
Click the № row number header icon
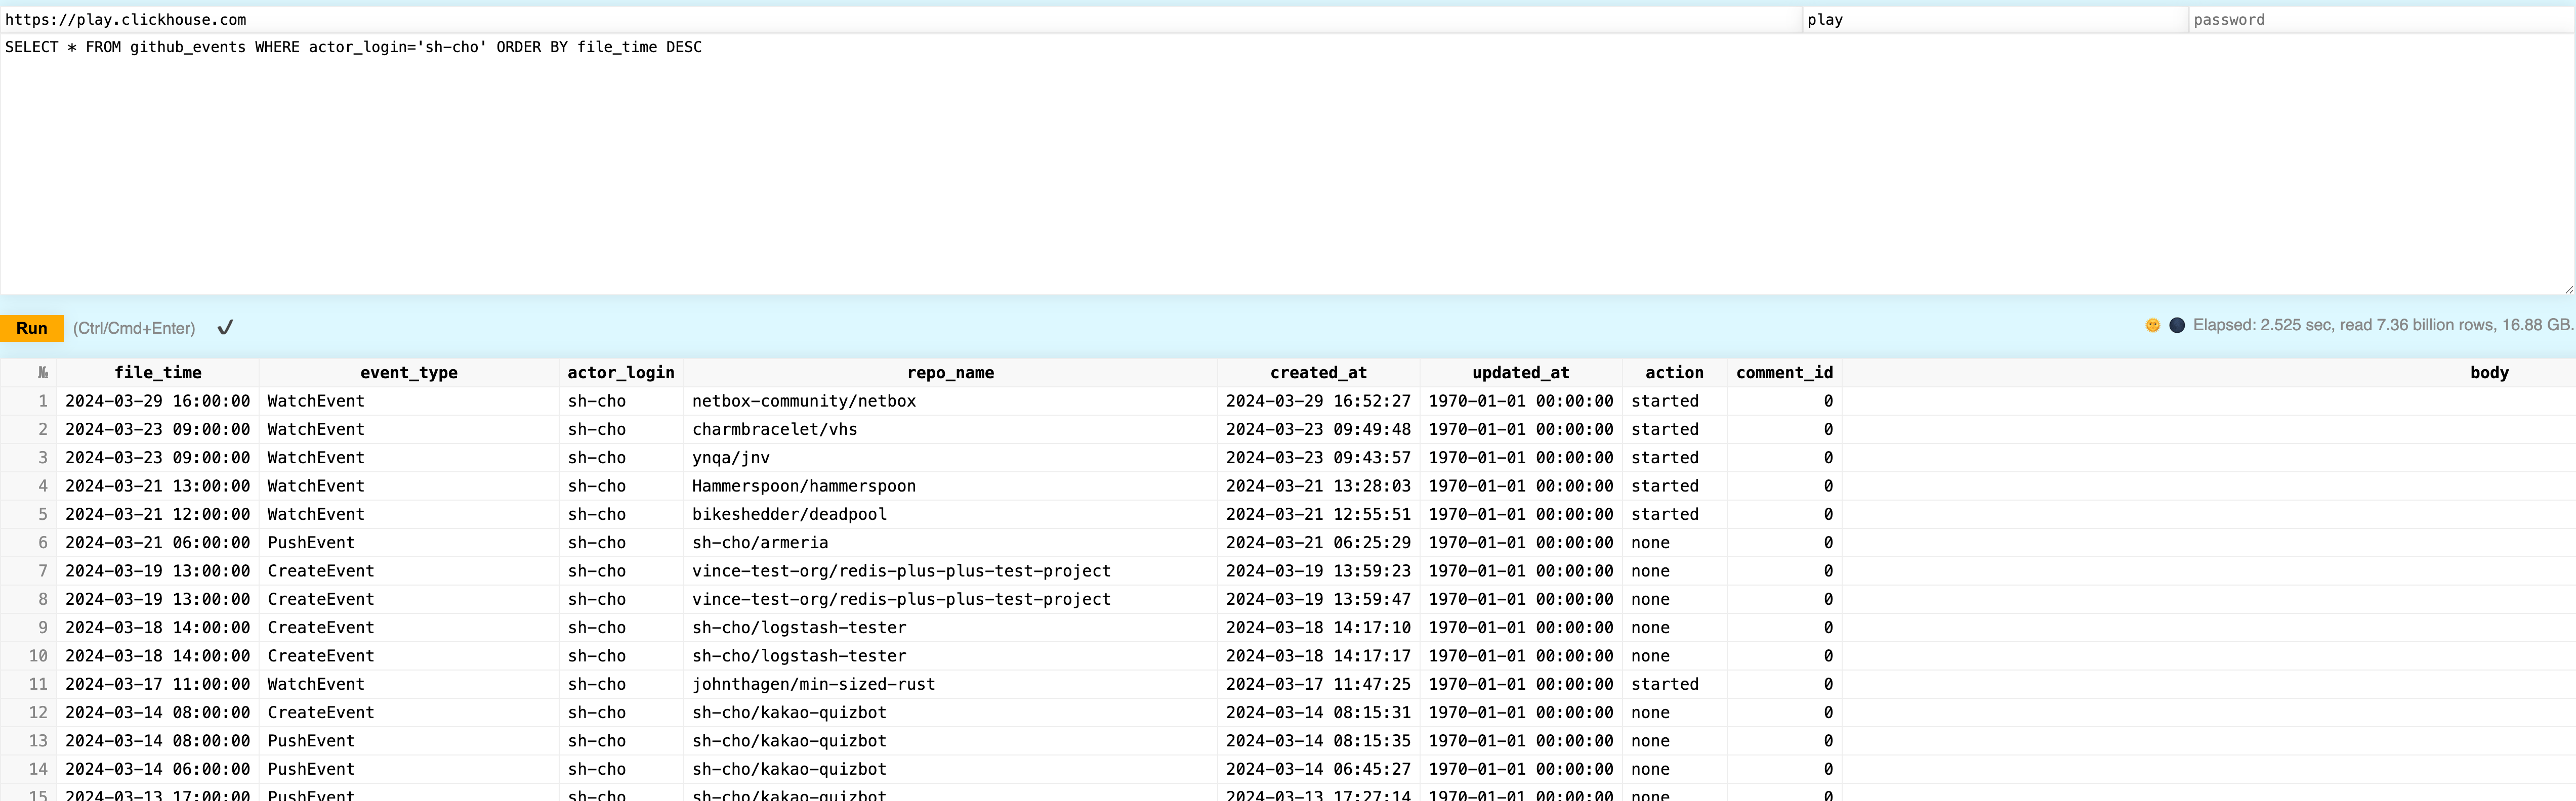[x=42, y=373]
